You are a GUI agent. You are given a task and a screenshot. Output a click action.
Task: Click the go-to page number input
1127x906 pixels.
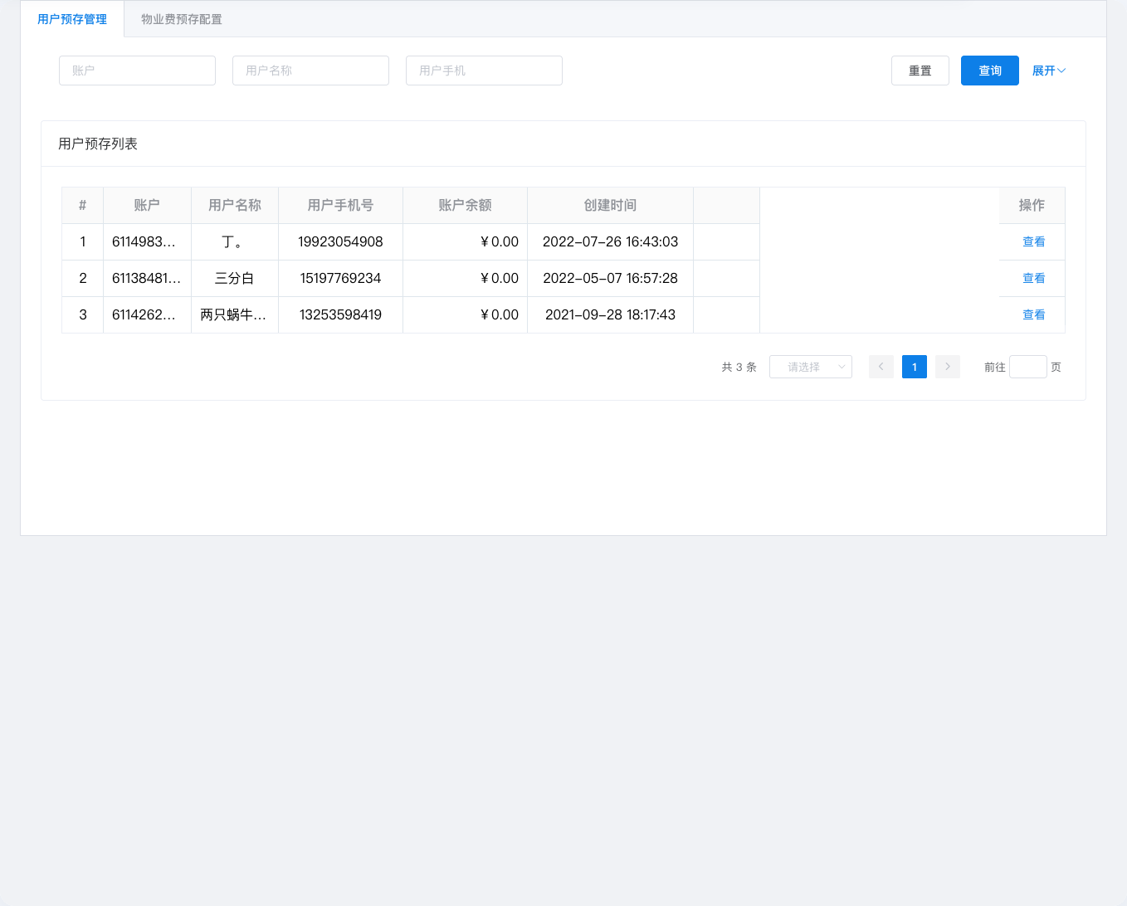point(1027,367)
